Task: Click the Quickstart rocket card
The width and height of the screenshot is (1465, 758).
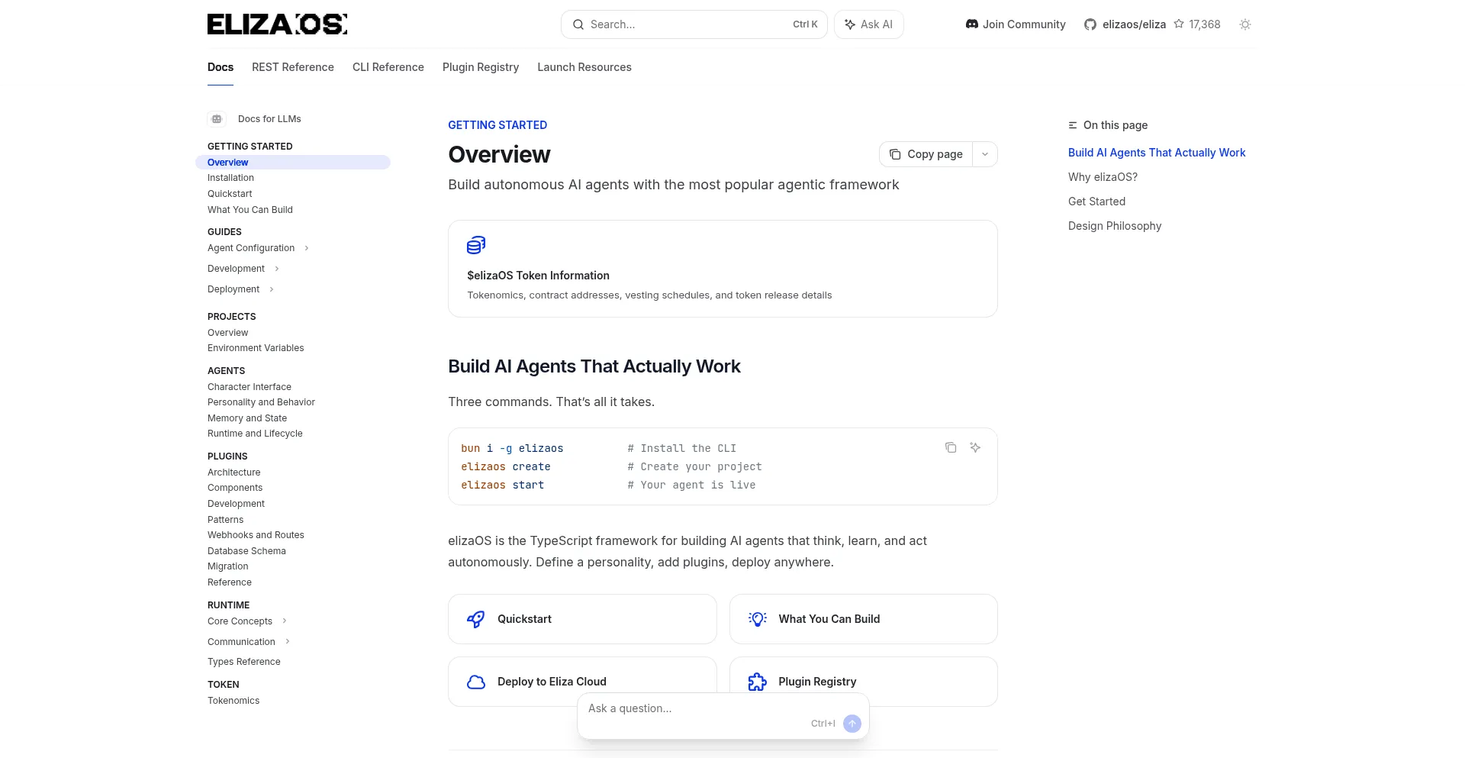Action: 581,619
